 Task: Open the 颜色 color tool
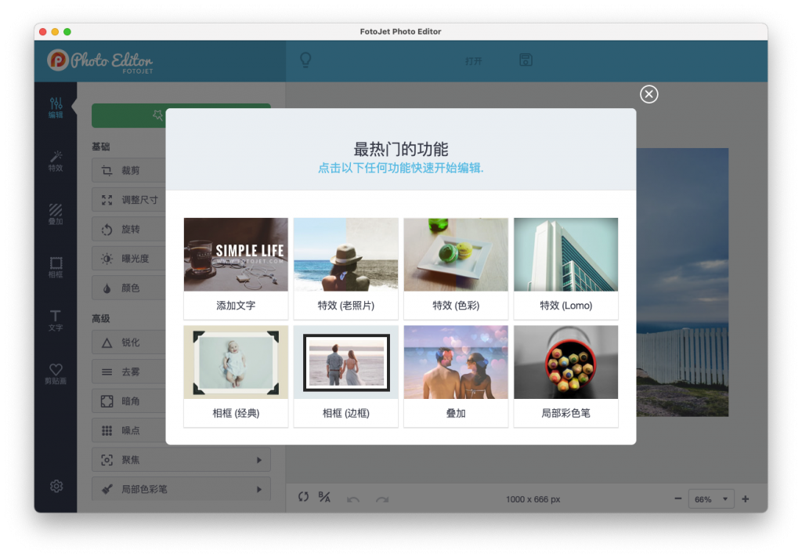click(129, 288)
